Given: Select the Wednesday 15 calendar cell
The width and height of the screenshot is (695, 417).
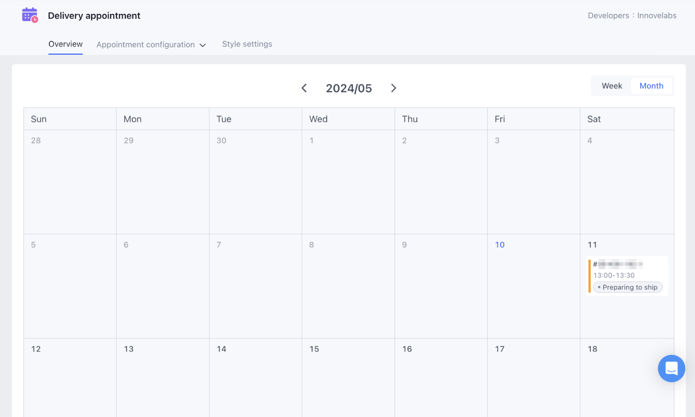Looking at the screenshot, I should point(348,378).
